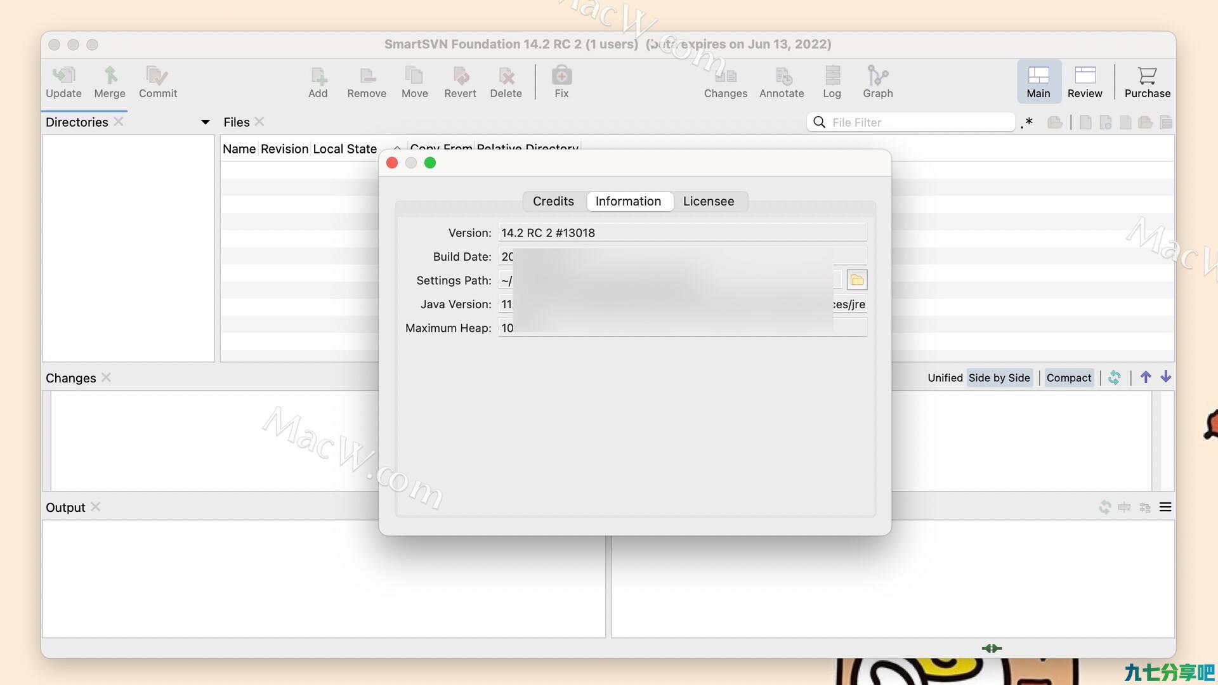Image resolution: width=1218 pixels, height=685 pixels.
Task: Click the Remove toolbar icon
Action: coord(367,82)
